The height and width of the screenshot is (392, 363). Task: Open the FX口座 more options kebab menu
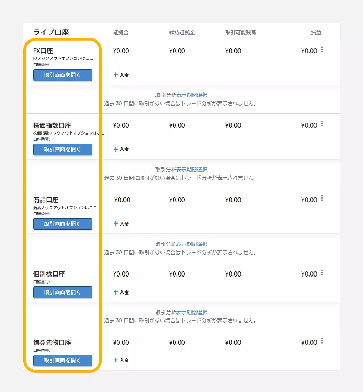click(322, 50)
